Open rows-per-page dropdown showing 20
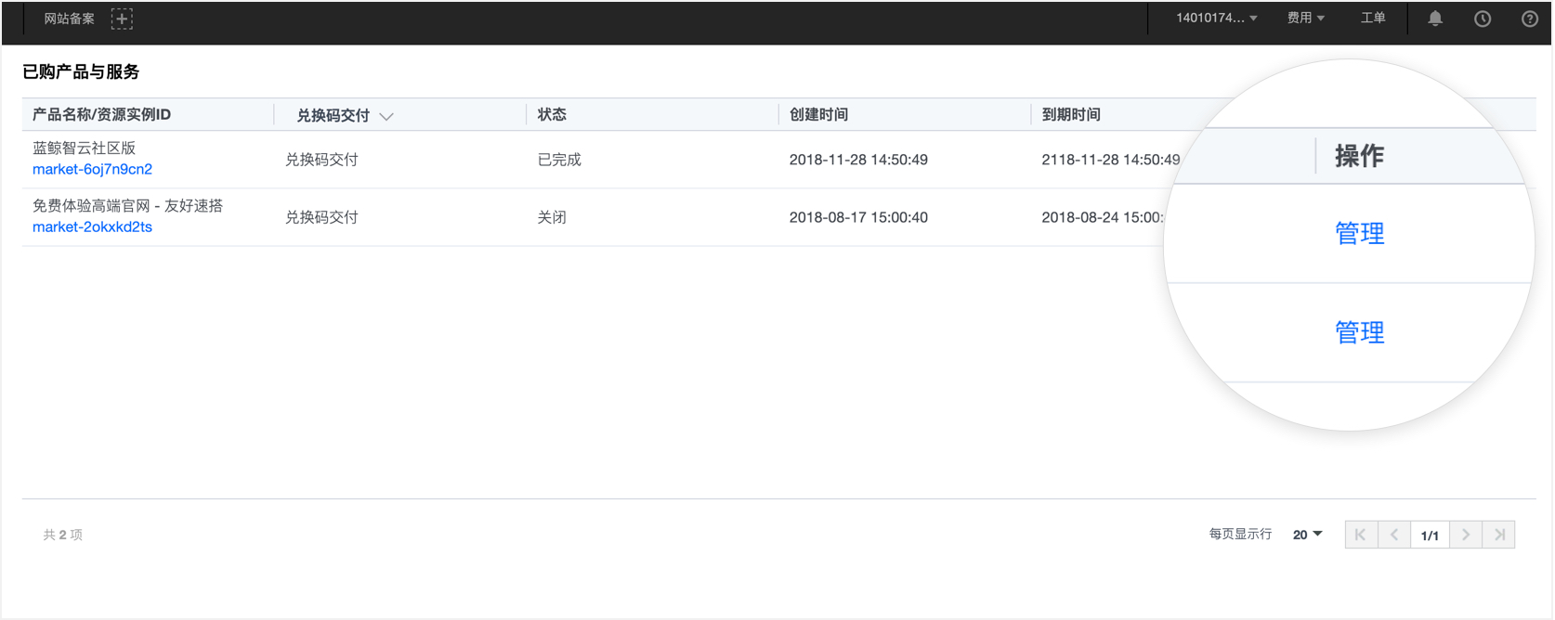 1308,535
